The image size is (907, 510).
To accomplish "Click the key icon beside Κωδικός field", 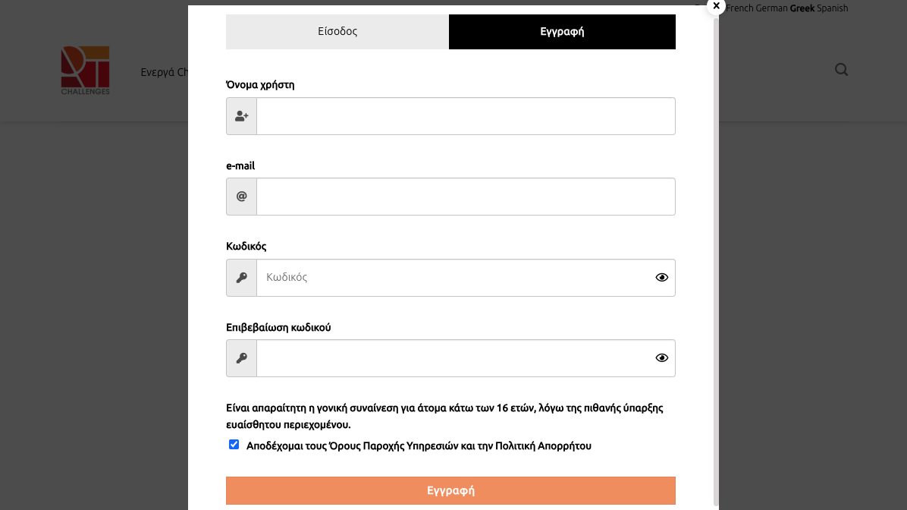I will [x=242, y=278].
